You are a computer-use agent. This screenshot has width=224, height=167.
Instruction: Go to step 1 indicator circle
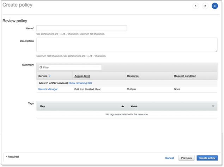[196, 6]
